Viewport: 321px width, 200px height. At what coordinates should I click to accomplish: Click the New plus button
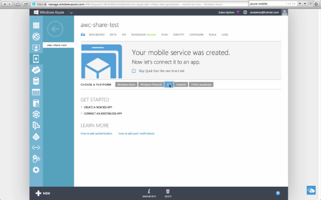click(x=43, y=193)
